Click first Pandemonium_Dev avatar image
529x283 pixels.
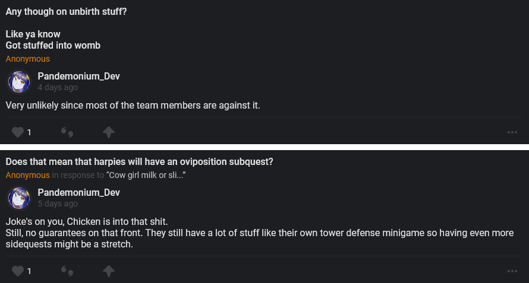click(19, 82)
